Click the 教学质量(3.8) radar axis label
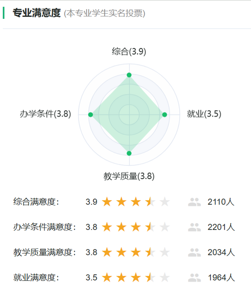Screen dimensions: 251x292 (x=129, y=176)
